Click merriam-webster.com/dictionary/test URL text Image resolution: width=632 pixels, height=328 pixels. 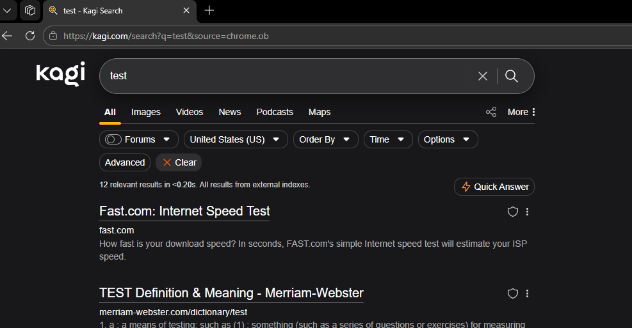(x=174, y=312)
